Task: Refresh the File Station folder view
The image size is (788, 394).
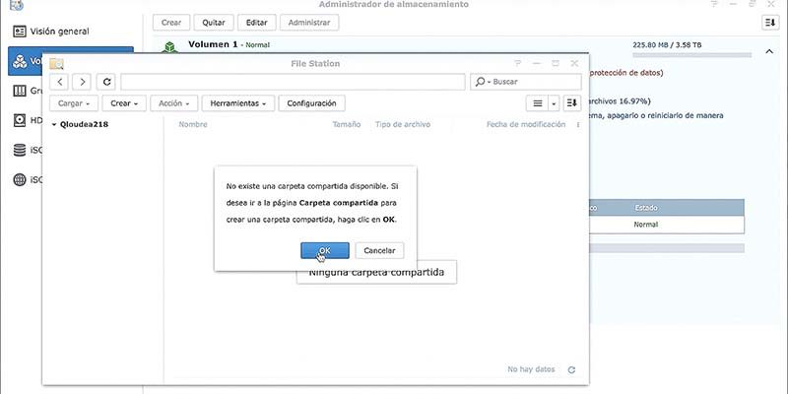Action: (x=106, y=82)
